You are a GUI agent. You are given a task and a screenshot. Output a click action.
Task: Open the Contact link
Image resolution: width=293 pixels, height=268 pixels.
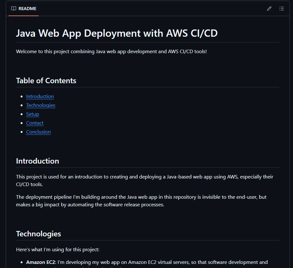(35, 123)
